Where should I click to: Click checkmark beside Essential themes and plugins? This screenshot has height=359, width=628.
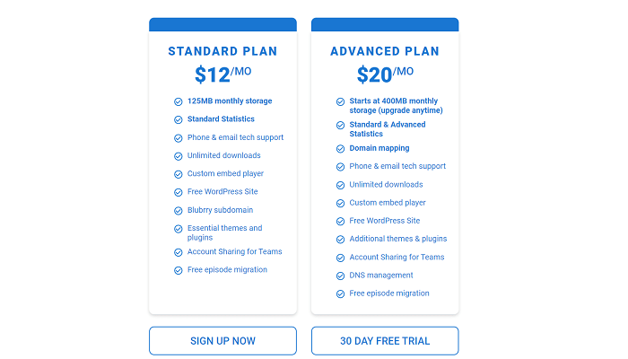click(179, 229)
